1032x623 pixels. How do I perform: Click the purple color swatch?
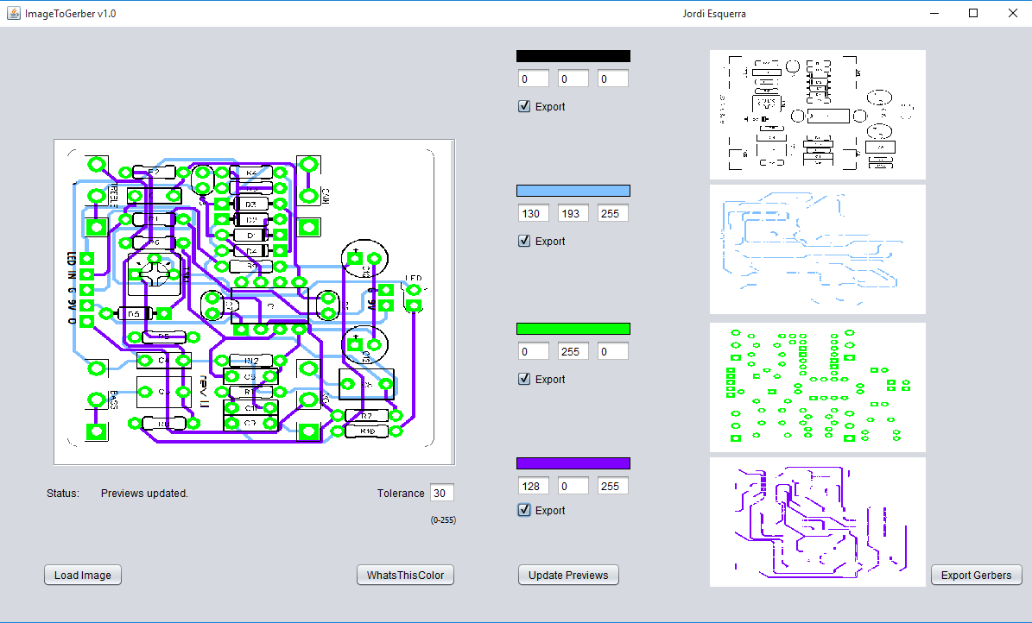[x=573, y=463]
